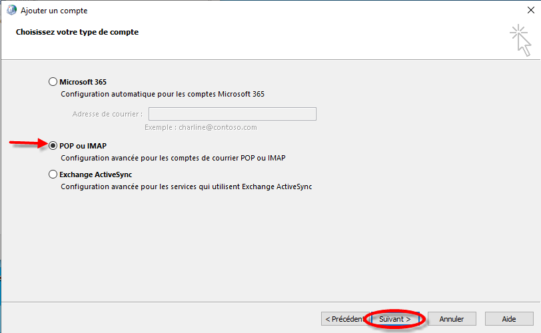Click the cursor wizard icon at top right
The height and width of the screenshot is (333, 541).
pos(520,41)
